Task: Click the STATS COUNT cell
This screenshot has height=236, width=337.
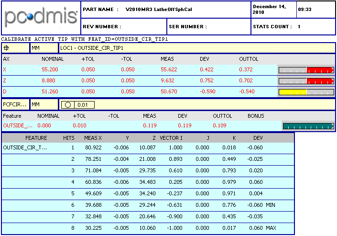Action: pyautogui.click(x=293, y=27)
